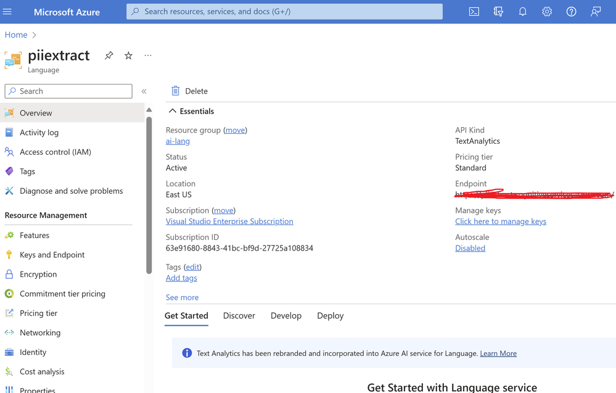The height and width of the screenshot is (393, 616).
Task: Open portal settings gear
Action: [x=547, y=12]
